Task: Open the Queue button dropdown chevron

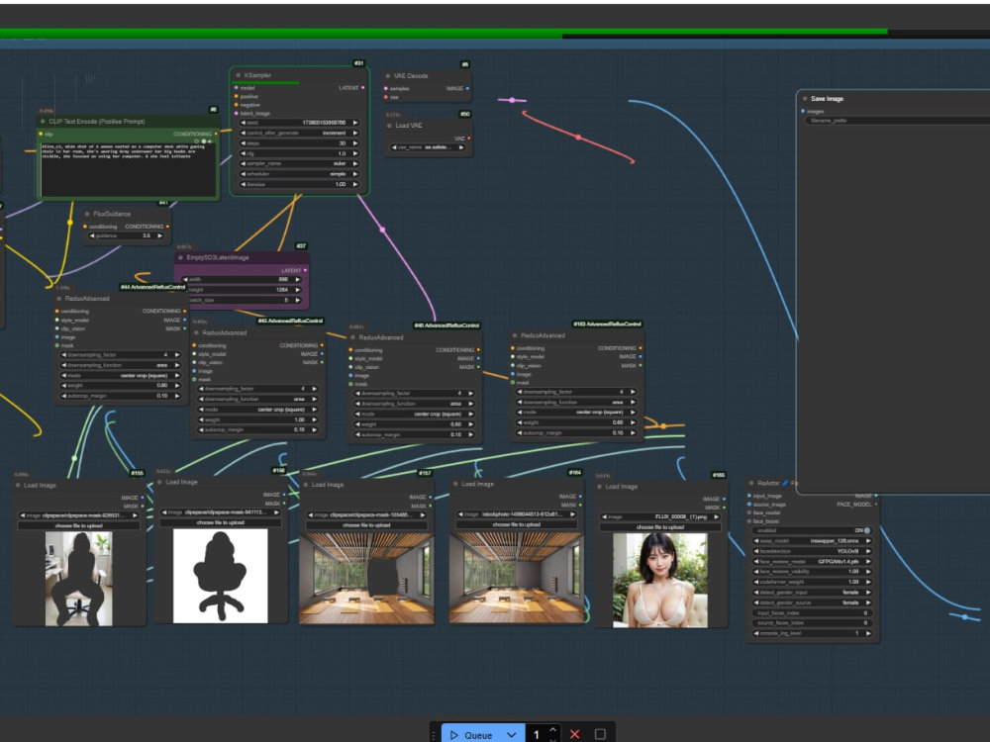Action: (x=512, y=735)
